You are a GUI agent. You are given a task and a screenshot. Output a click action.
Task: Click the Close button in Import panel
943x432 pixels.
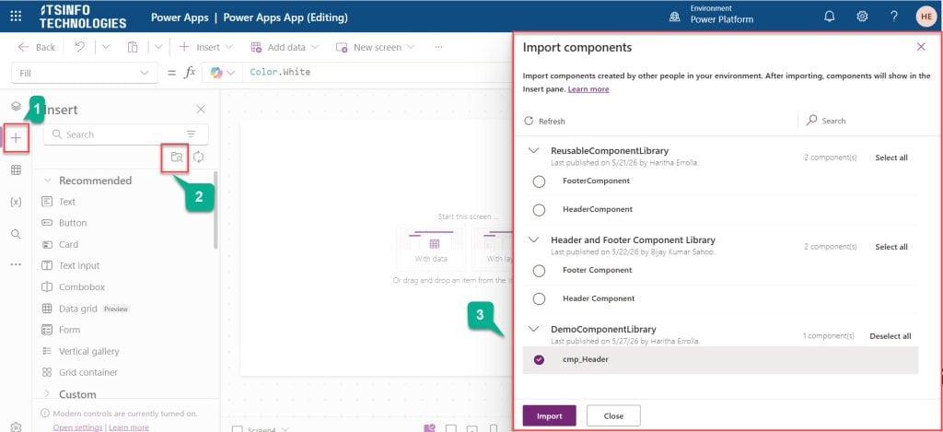point(613,415)
